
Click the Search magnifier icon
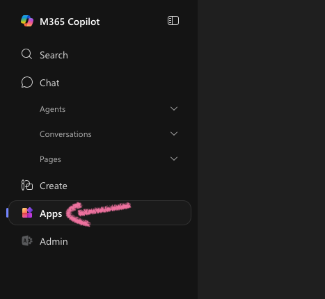tap(26, 54)
